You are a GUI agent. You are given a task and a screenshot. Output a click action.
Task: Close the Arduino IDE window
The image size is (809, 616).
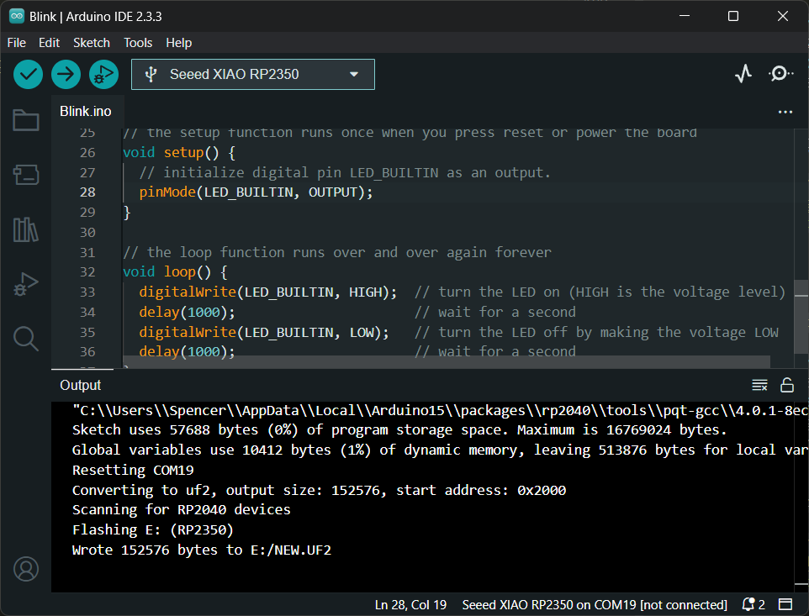tap(782, 16)
